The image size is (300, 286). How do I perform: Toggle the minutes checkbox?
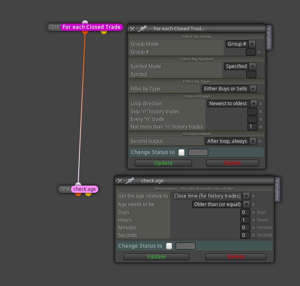[x=253, y=228]
